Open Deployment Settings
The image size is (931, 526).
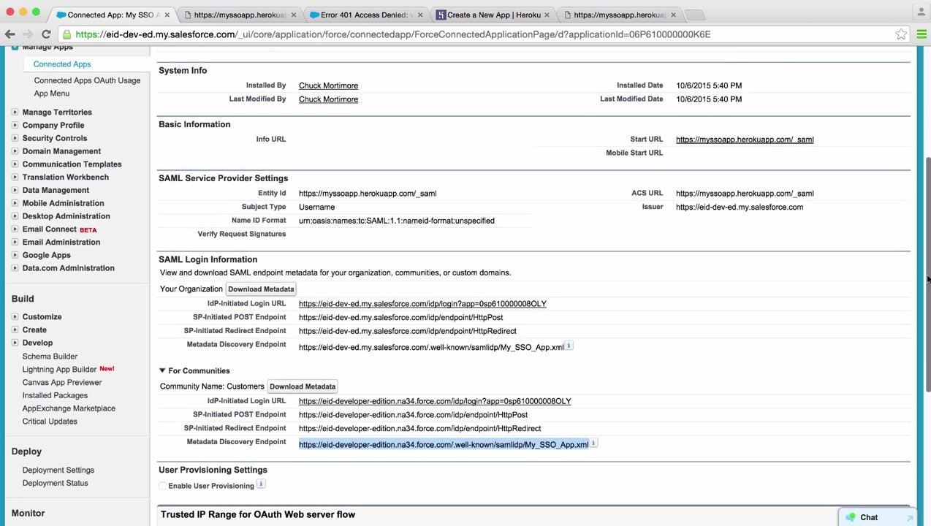click(58, 470)
